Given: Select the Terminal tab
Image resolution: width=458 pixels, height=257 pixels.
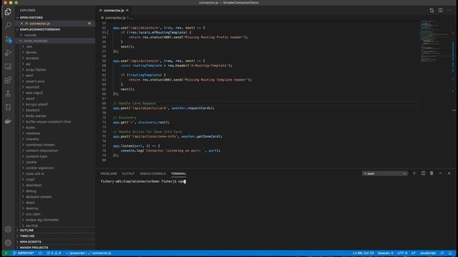Looking at the screenshot, I should (178, 173).
